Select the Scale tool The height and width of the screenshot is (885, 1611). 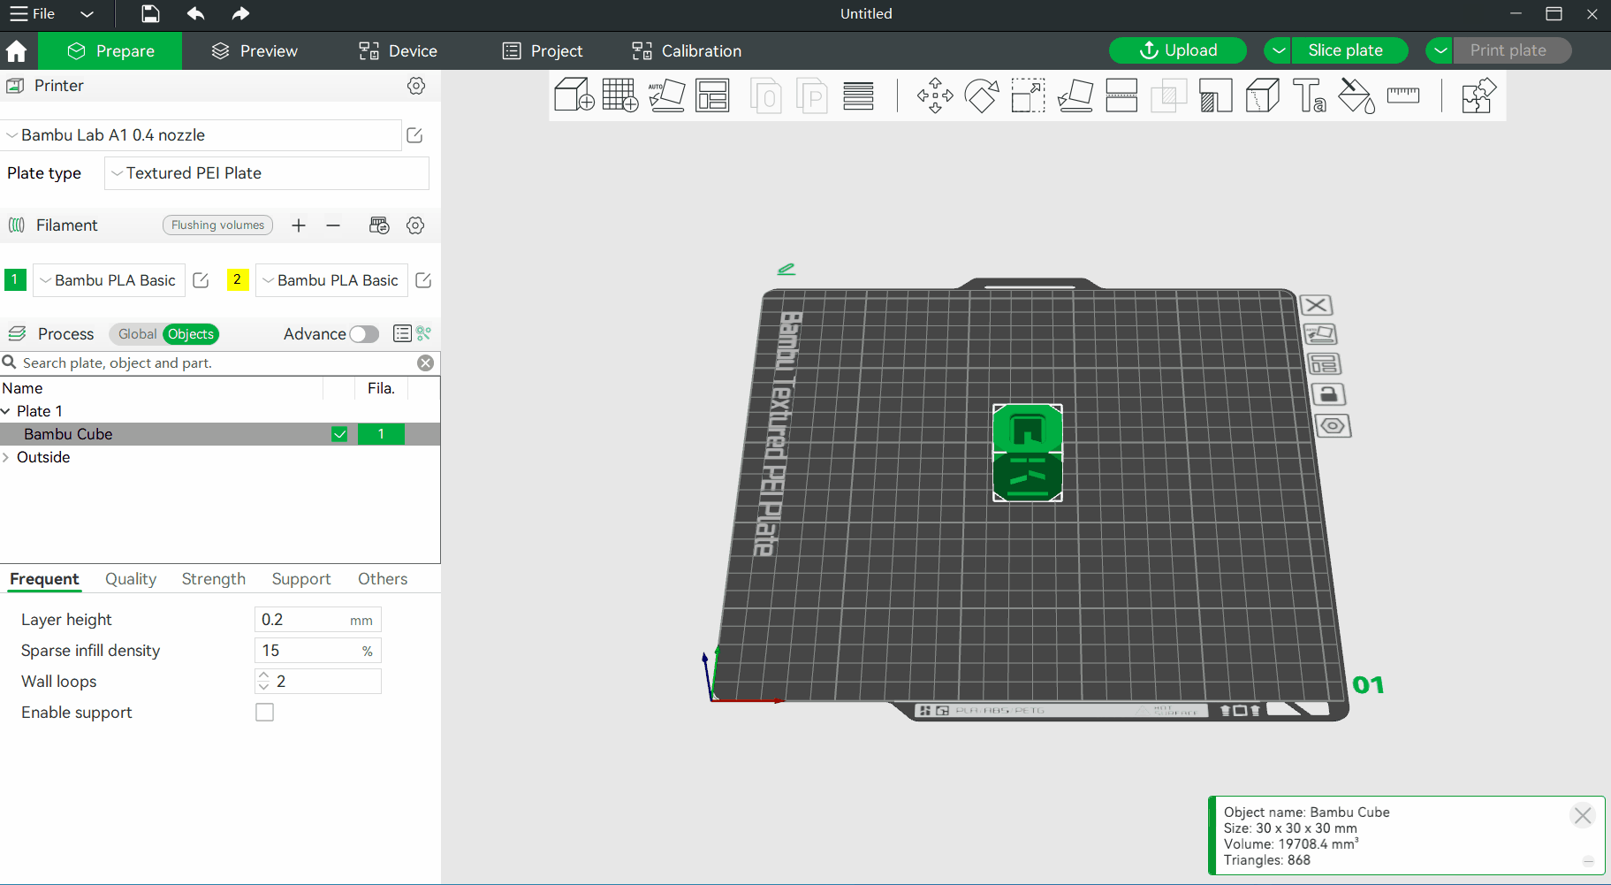click(x=1029, y=95)
